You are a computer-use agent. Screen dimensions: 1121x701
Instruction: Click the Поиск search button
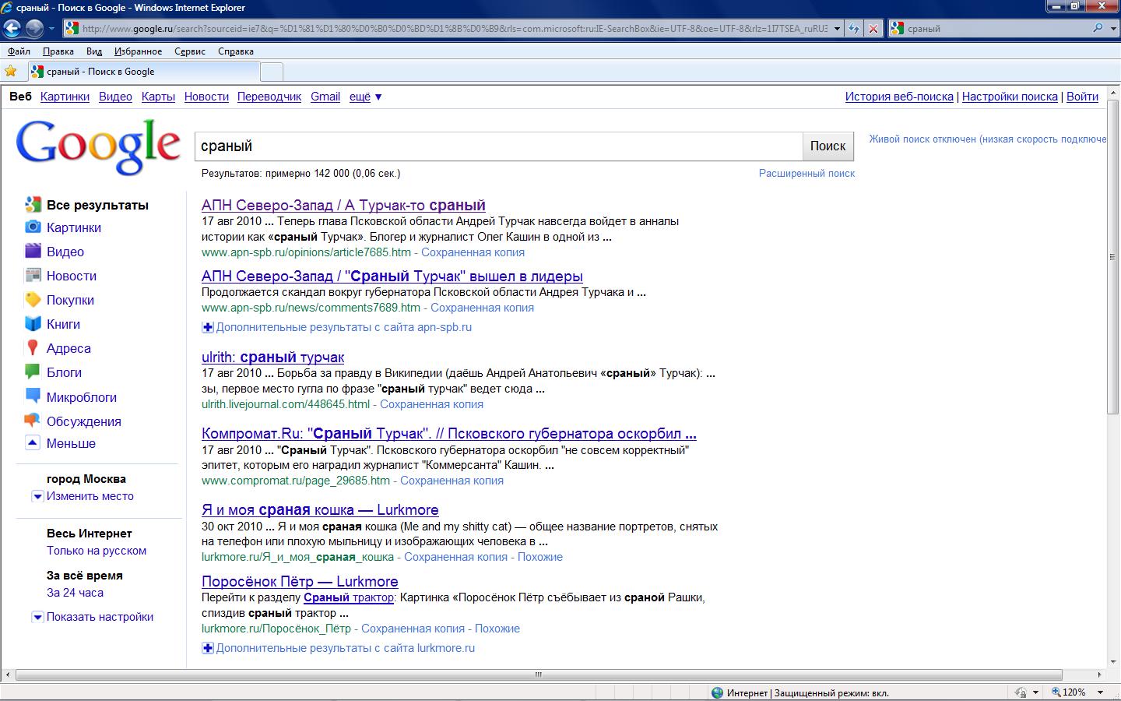[828, 146]
